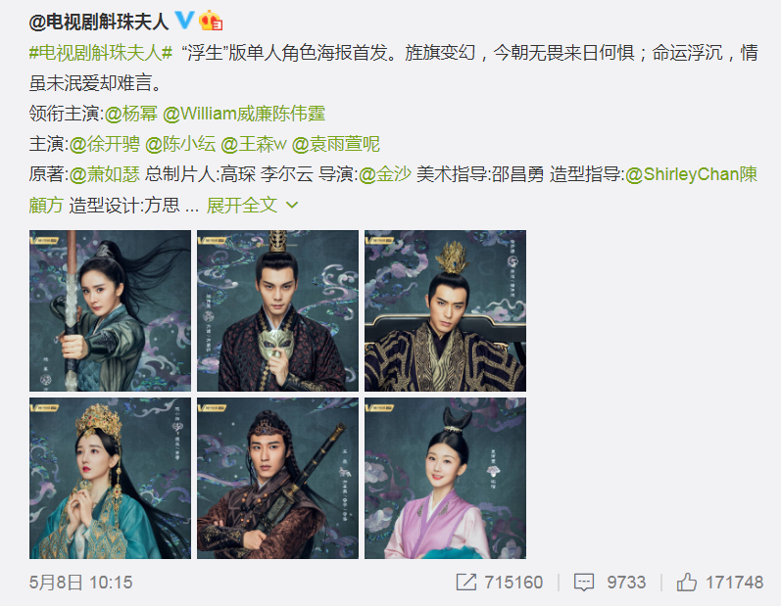This screenshot has height=608, width=781.
Task: Open original author @萧如瑟 profile
Action: pos(104,174)
